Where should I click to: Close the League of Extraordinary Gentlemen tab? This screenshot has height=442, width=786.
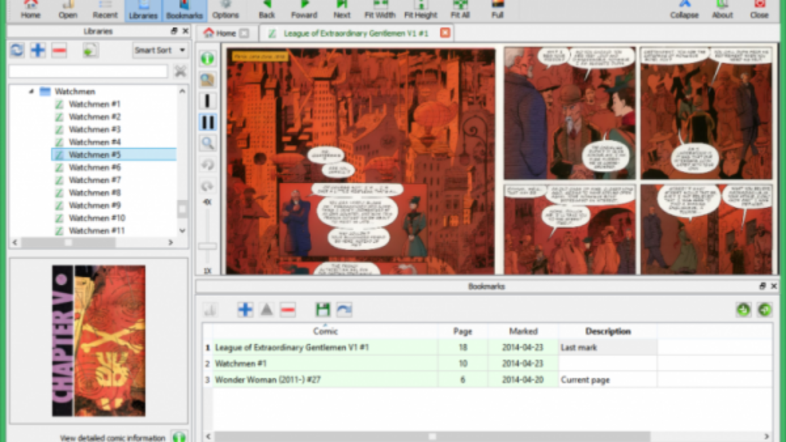tap(445, 33)
